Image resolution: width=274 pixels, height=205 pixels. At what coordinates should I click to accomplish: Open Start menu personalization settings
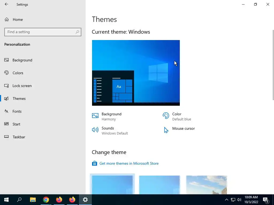point(43,124)
